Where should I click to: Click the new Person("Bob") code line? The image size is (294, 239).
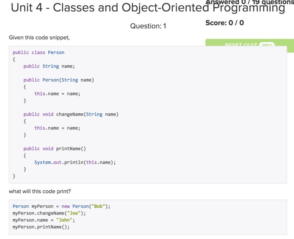click(x=61, y=206)
